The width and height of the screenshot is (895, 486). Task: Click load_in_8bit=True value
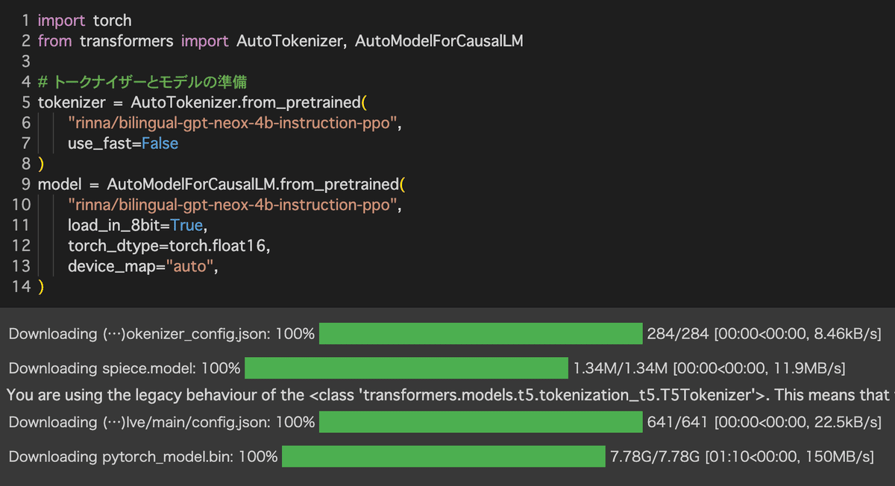[186, 225]
